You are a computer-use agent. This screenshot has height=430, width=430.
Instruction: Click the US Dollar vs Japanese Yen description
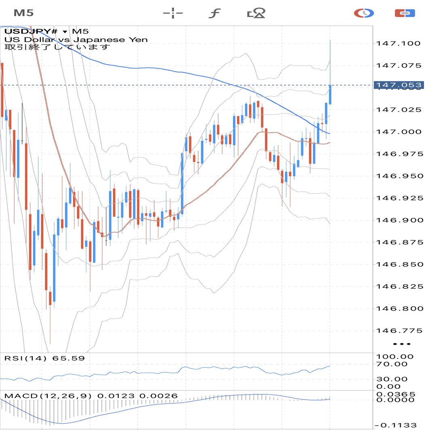76,40
